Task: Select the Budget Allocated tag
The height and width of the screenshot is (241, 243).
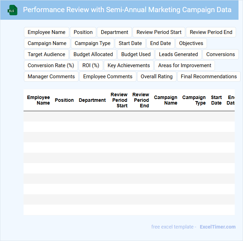Action: pos(93,54)
